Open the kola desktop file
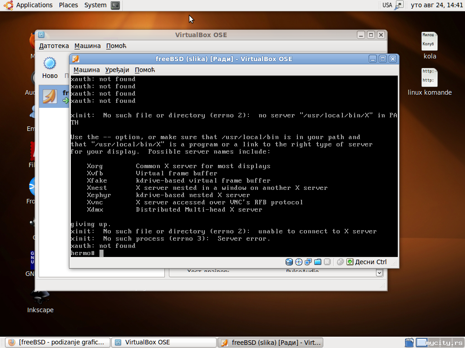Image resolution: width=465 pixels, height=348 pixels. click(430, 46)
